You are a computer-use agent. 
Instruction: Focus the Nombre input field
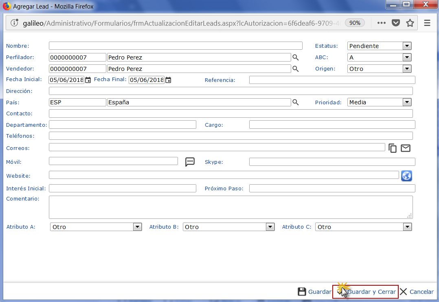coord(176,46)
